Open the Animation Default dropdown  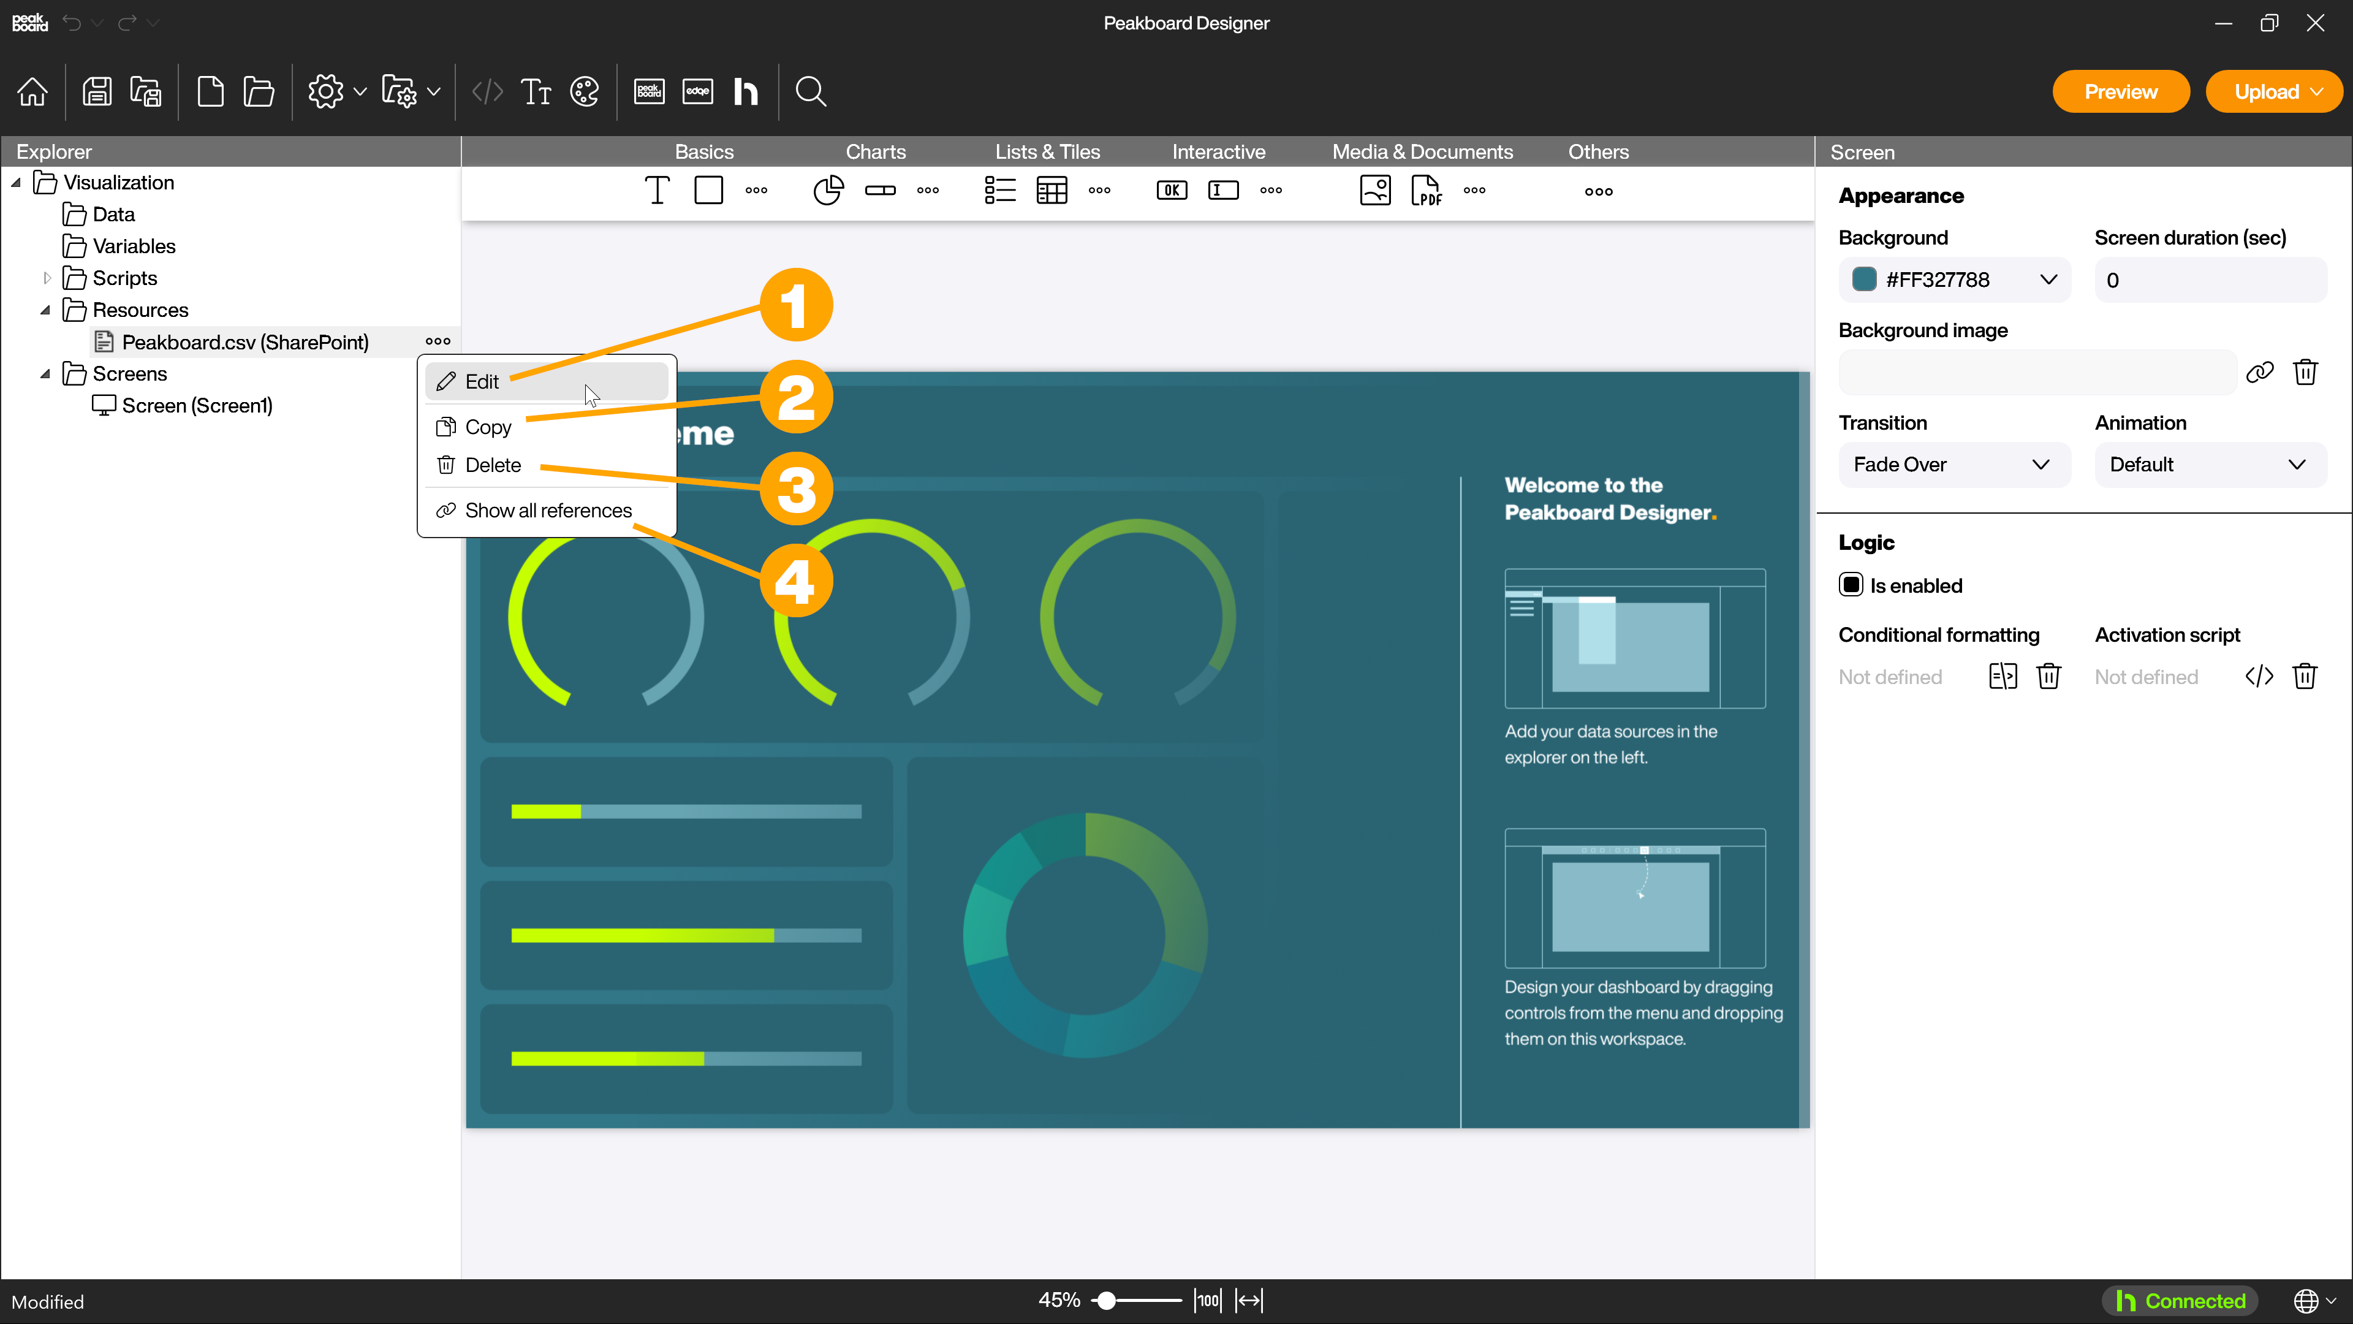[x=2210, y=464]
